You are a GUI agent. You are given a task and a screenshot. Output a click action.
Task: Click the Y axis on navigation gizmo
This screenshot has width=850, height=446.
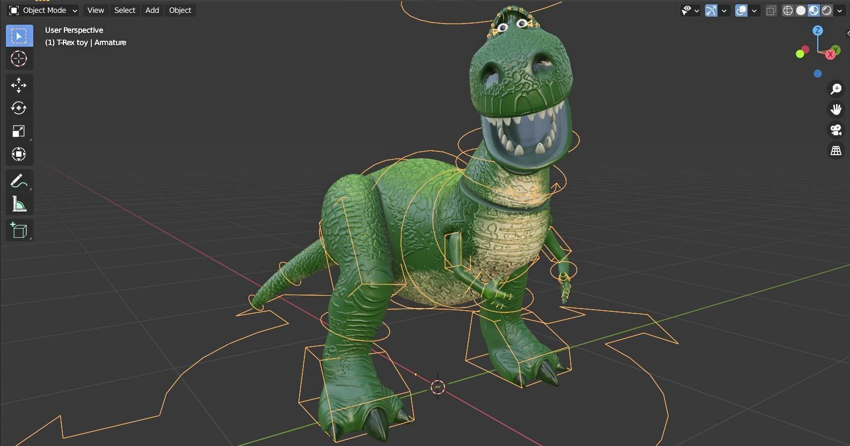click(837, 50)
